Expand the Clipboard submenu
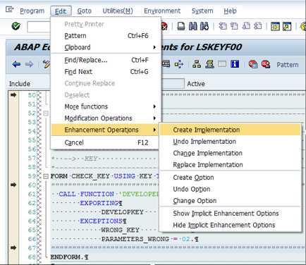 pyautogui.click(x=106, y=47)
